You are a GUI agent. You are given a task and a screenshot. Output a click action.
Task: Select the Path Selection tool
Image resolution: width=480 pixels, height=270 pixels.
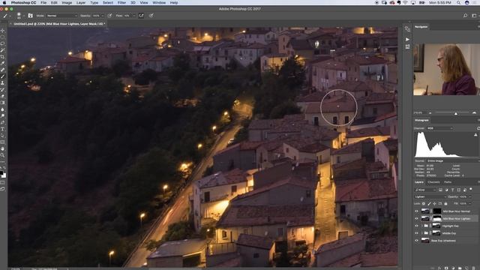3,136
